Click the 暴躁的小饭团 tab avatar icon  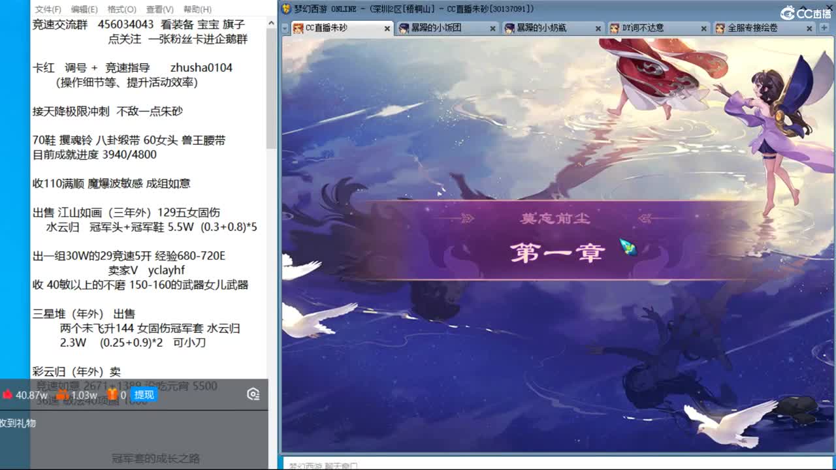point(404,28)
